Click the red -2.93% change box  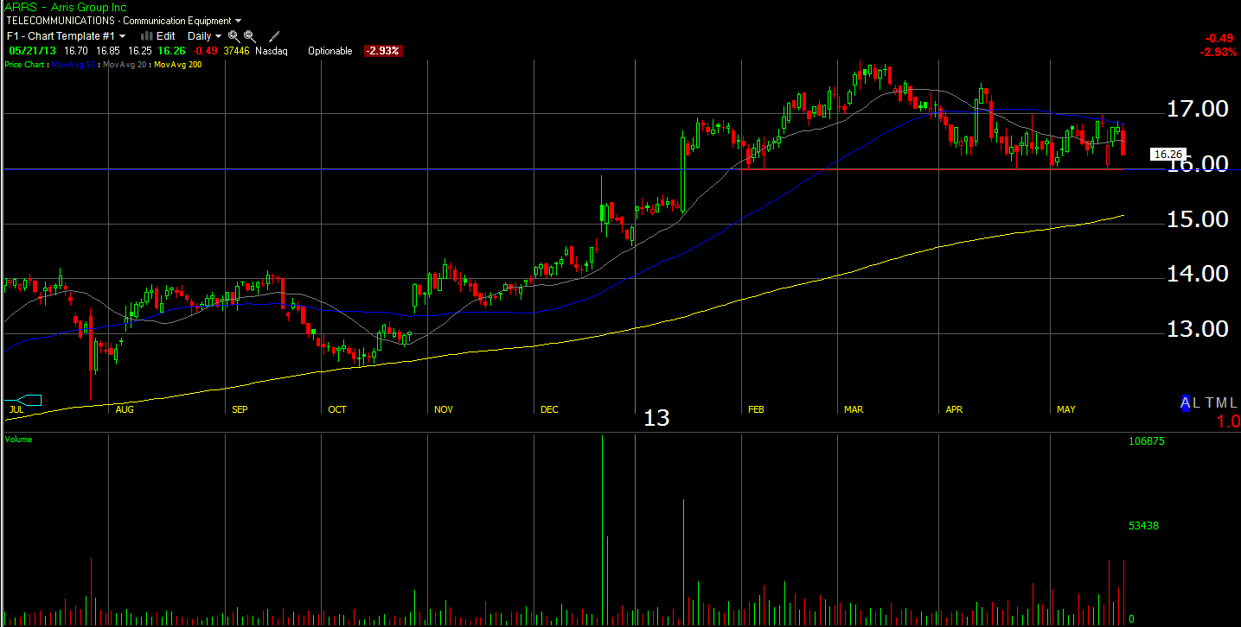tap(382, 51)
